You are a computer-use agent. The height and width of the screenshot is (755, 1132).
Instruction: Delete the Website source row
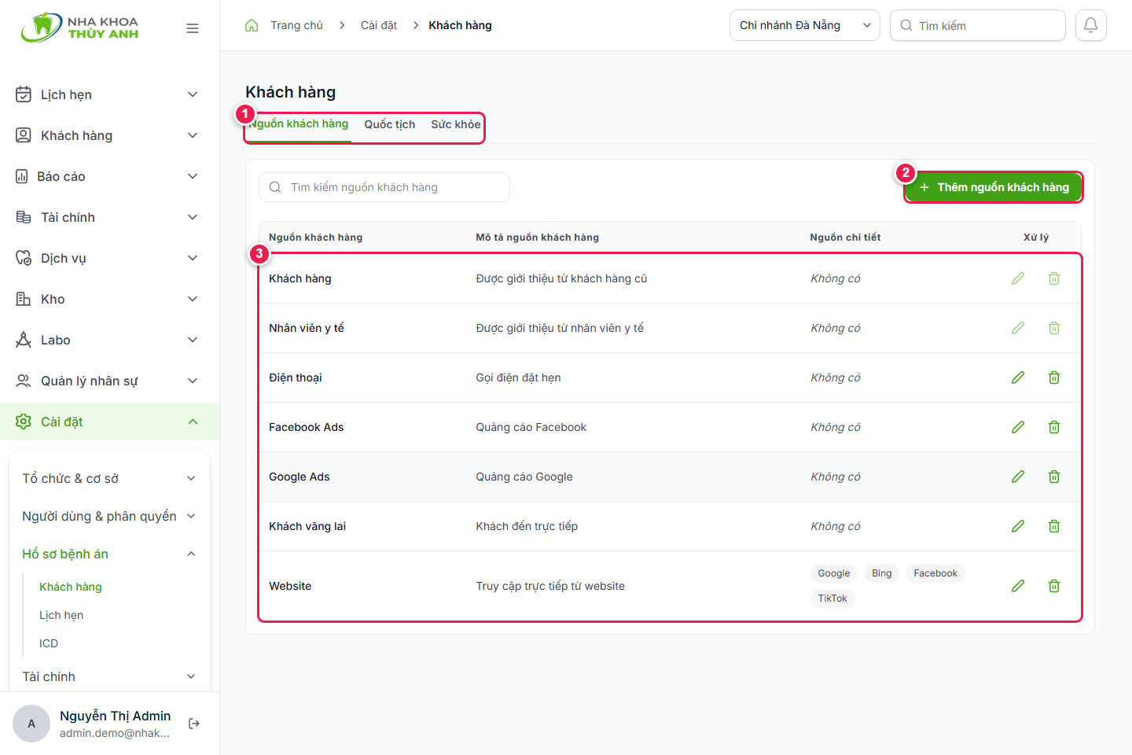tap(1054, 586)
